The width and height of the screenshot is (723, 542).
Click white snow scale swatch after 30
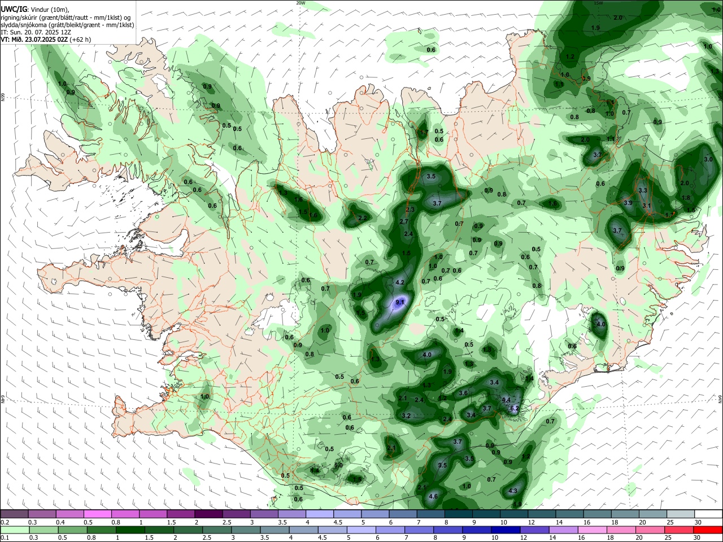[709, 514]
